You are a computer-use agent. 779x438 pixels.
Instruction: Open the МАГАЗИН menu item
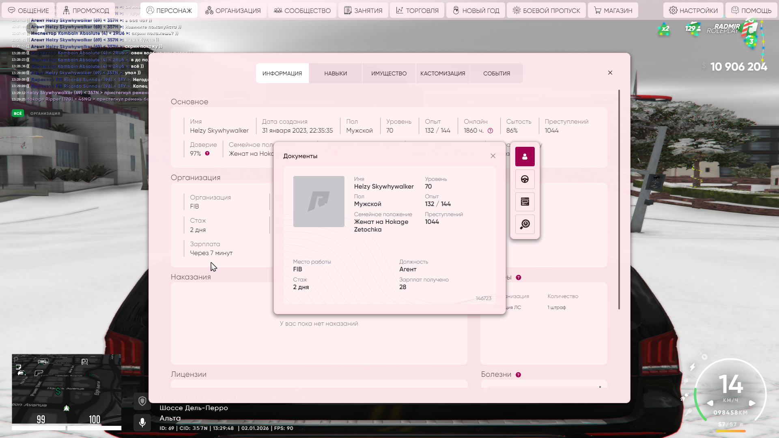613,11
